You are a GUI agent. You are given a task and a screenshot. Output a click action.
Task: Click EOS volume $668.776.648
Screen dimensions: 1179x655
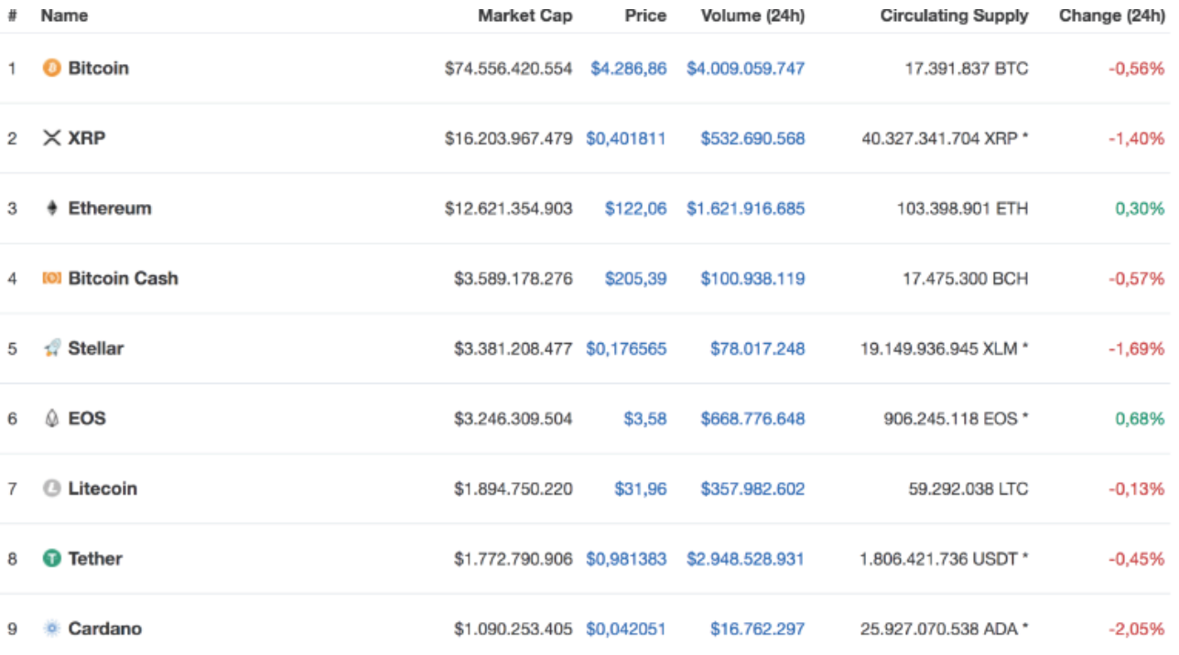pos(752,418)
